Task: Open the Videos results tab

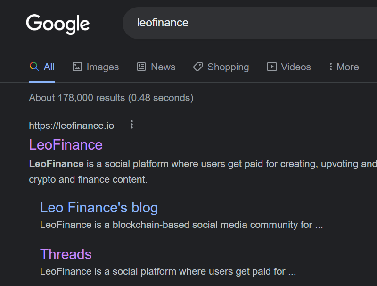Action: click(289, 67)
